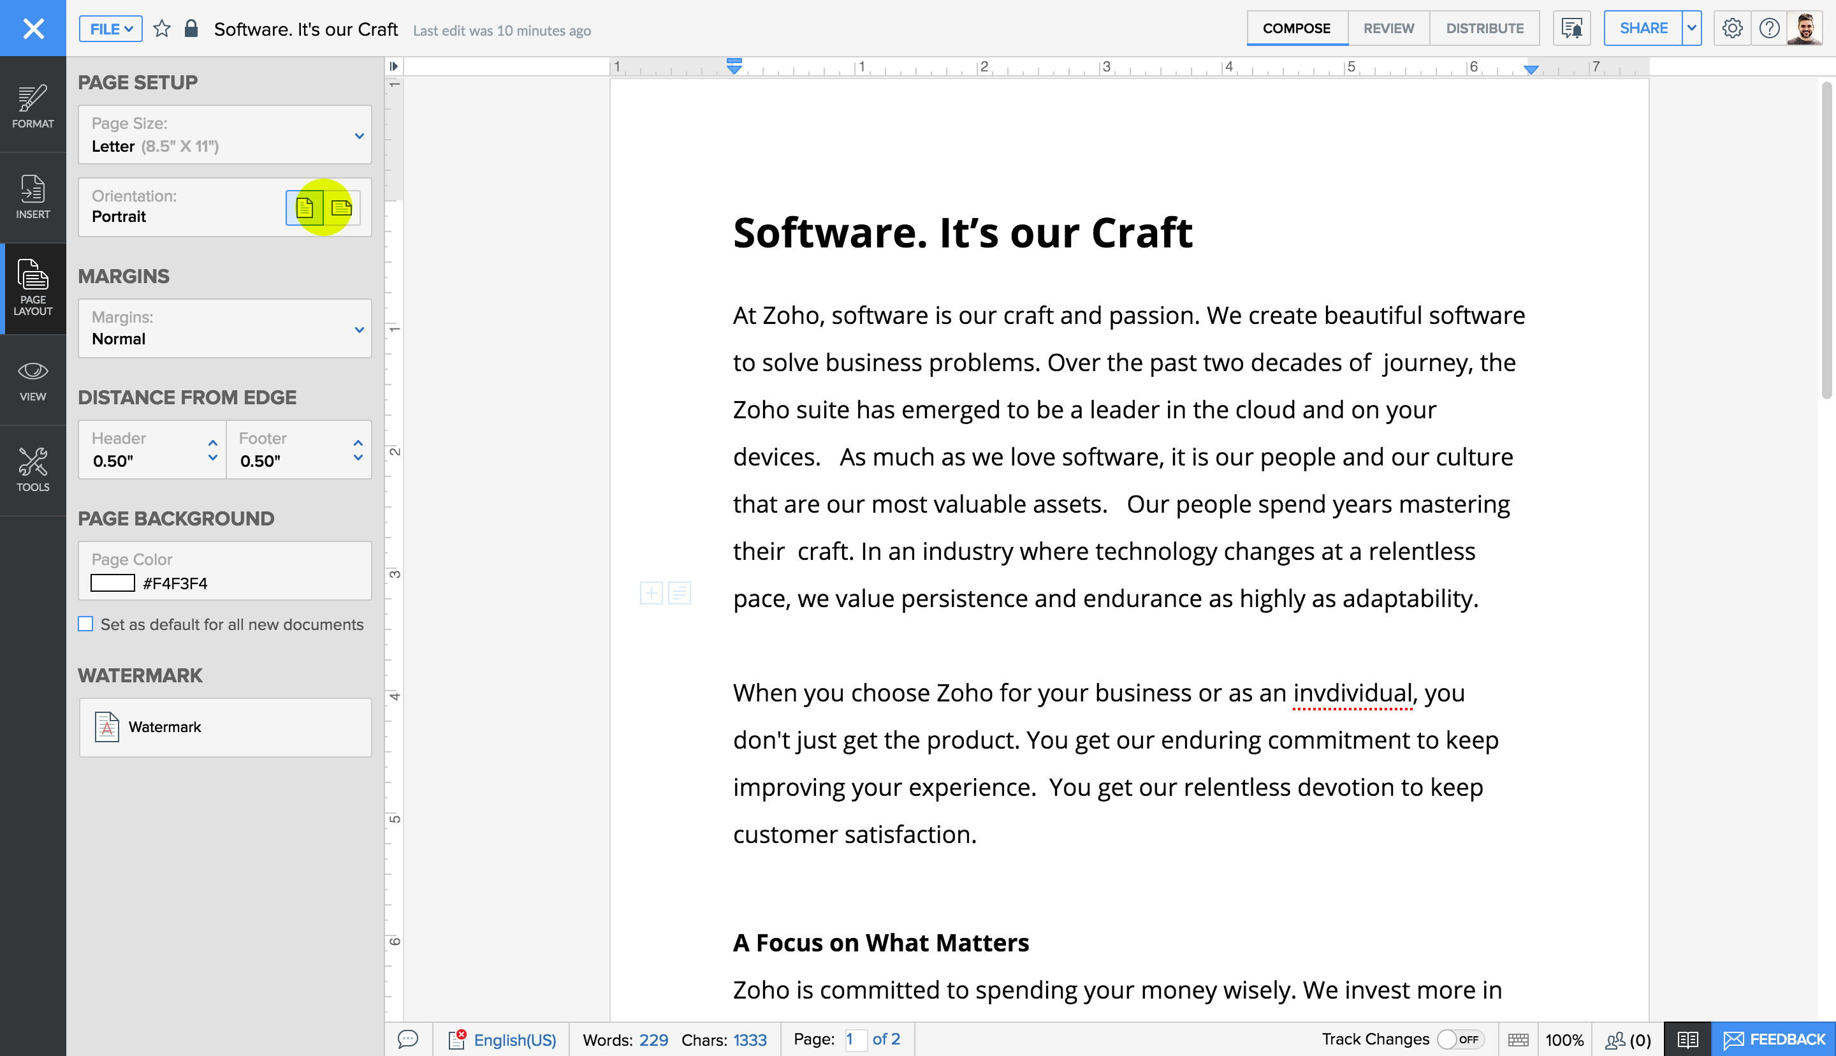Viewport: 1836px width, 1056px height.
Task: Switch to the Insert panel
Action: coord(33,197)
